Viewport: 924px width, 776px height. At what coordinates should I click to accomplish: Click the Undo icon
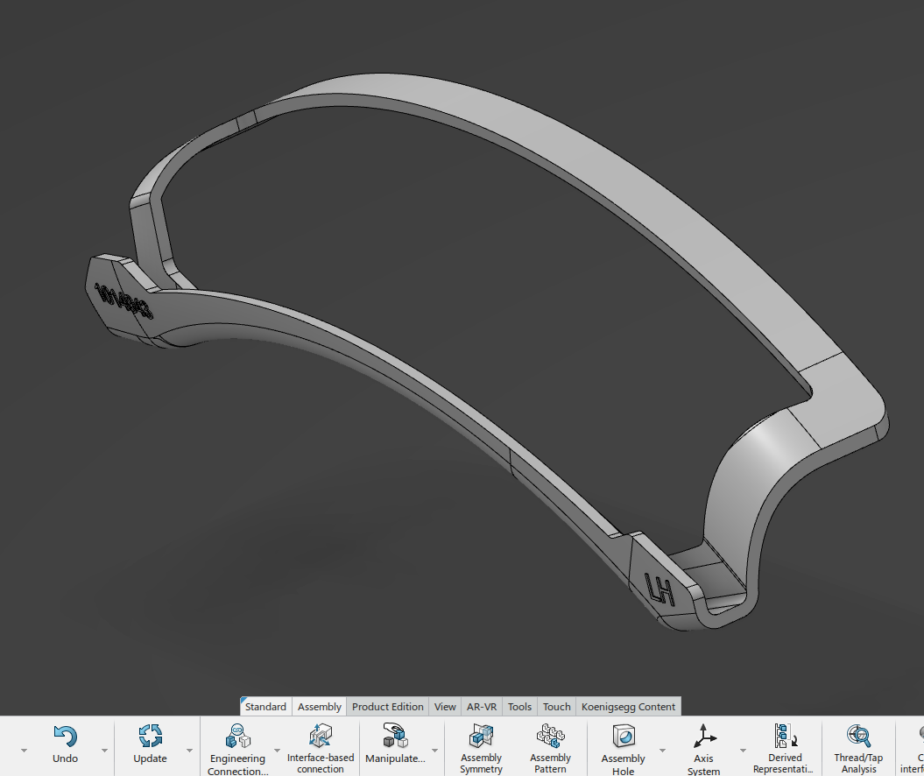pos(65,737)
